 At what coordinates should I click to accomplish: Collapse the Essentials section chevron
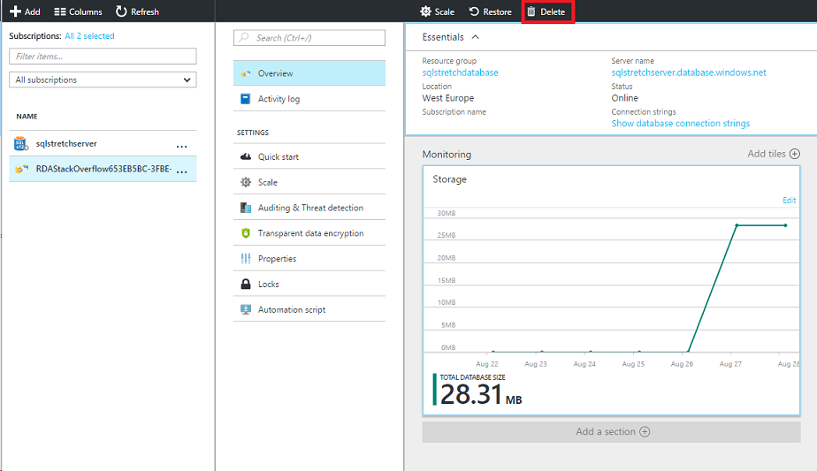[x=476, y=37]
